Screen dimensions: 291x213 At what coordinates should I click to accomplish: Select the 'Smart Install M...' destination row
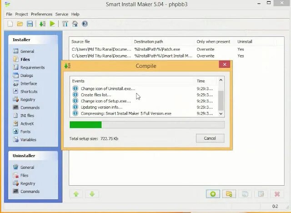tap(176, 56)
